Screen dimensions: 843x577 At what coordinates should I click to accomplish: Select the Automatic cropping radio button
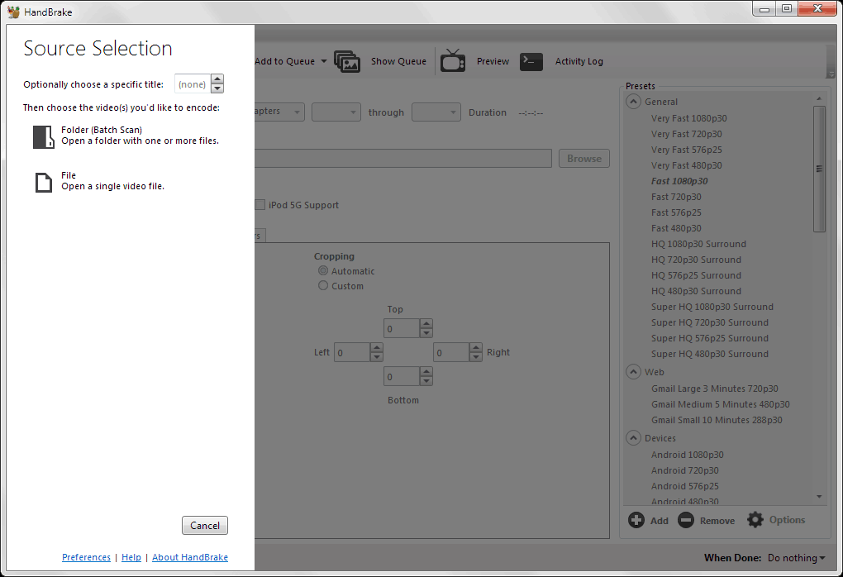coord(323,271)
